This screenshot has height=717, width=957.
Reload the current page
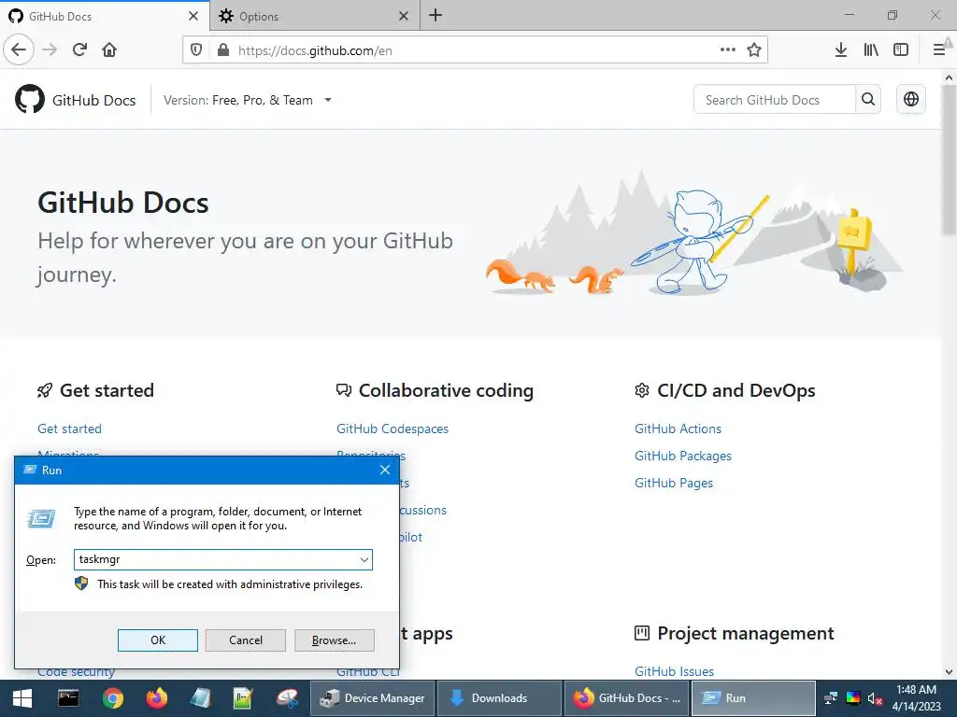(79, 49)
